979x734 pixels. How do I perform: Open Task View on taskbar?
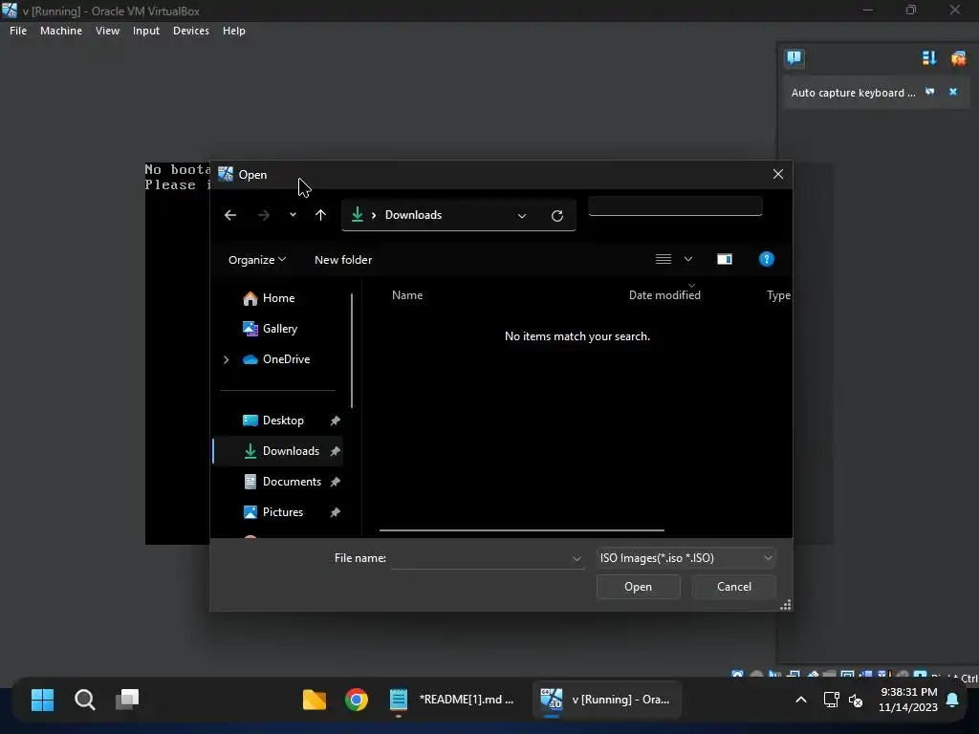point(127,700)
